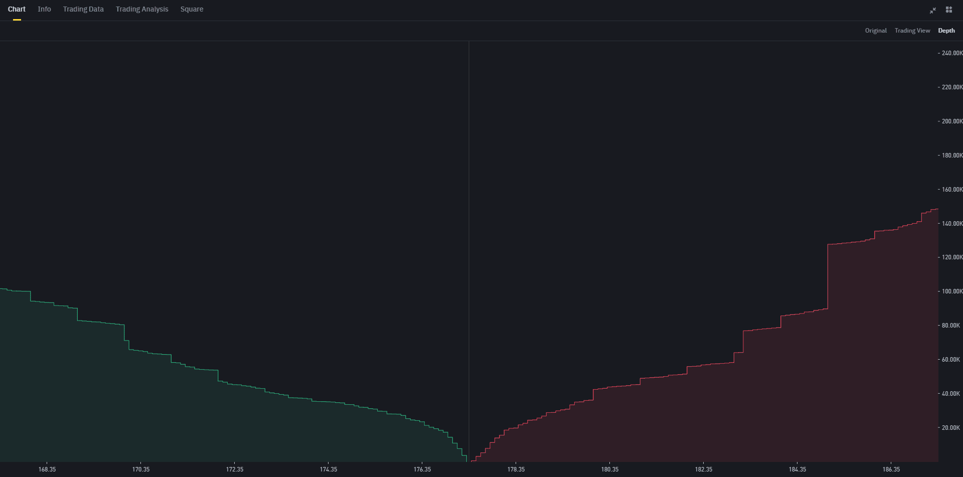Click the 178.35 price axis label
963x477 pixels.
(x=516, y=469)
